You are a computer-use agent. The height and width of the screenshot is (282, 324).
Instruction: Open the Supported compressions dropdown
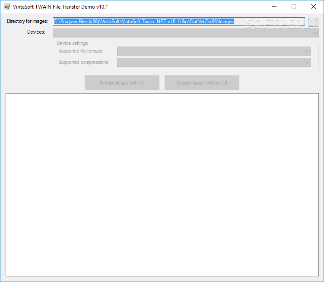coord(214,62)
